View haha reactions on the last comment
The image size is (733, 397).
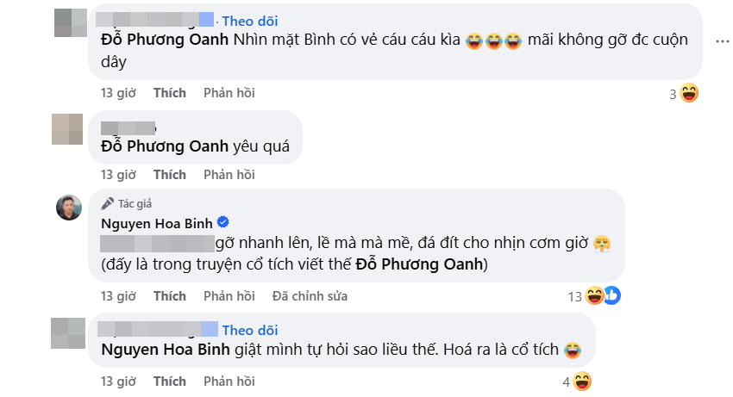(582, 381)
